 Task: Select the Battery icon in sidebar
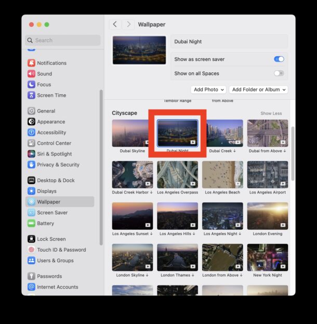(32, 223)
